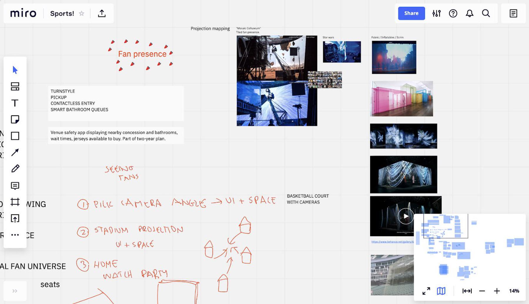
Task: Open the board settings sliders menu
Action: (436, 14)
